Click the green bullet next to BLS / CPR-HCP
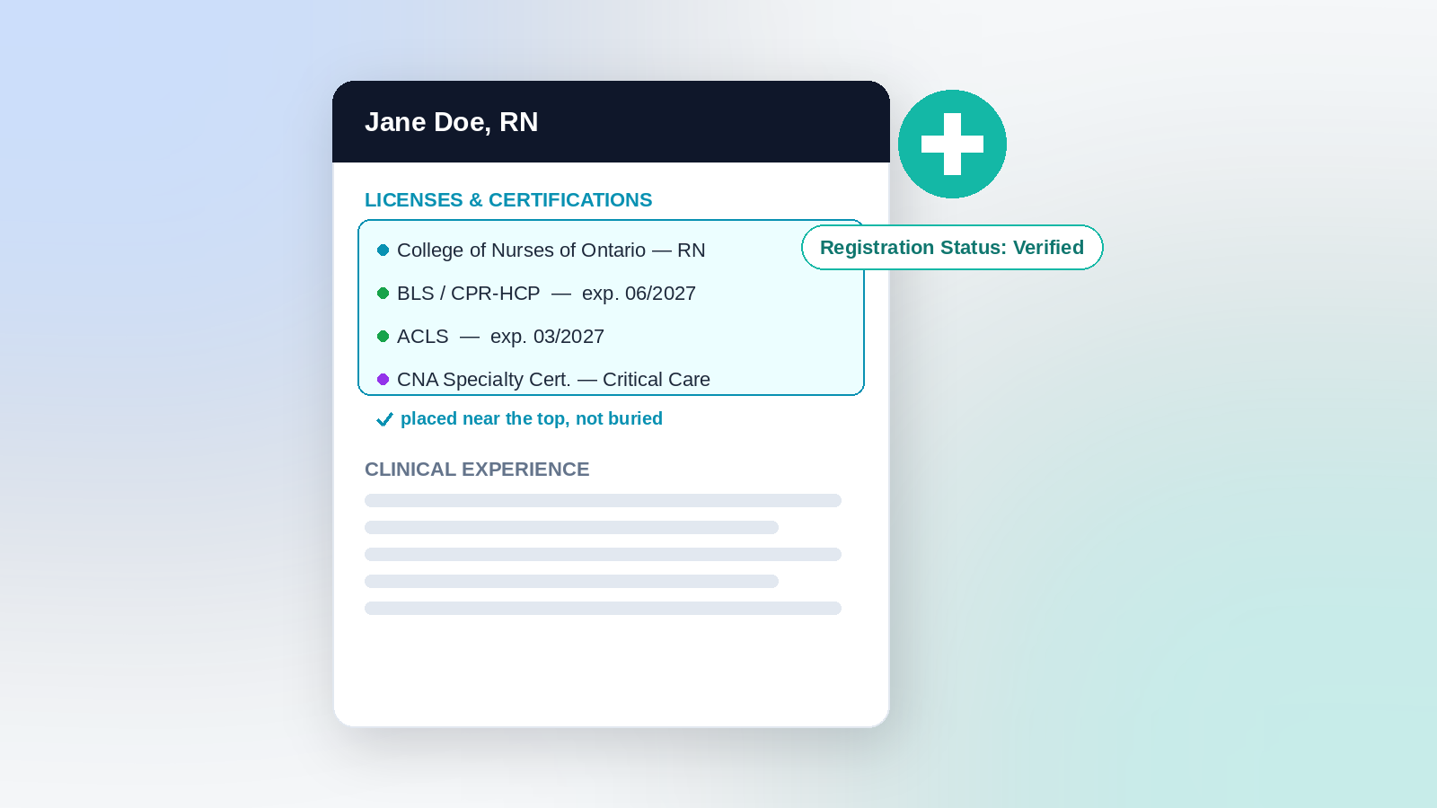This screenshot has height=808, width=1437. click(x=383, y=294)
